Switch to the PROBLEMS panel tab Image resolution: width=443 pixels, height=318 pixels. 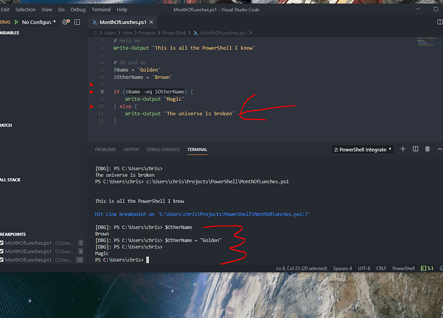(x=105, y=149)
